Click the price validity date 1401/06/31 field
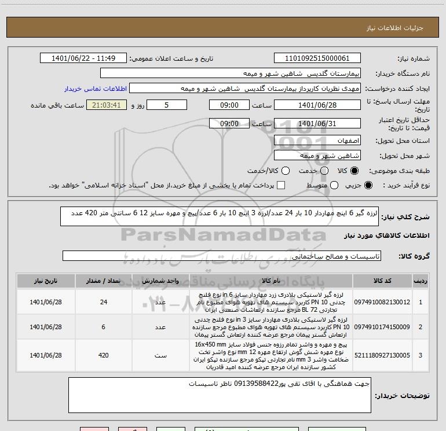Screen dimensions: 446x431 pos(317,123)
